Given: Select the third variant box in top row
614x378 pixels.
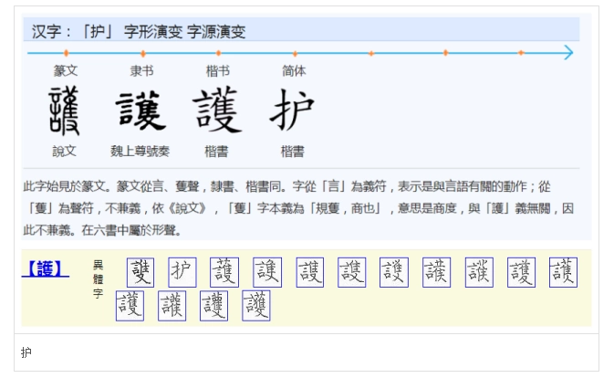Looking at the screenshot, I should pyautogui.click(x=224, y=272).
